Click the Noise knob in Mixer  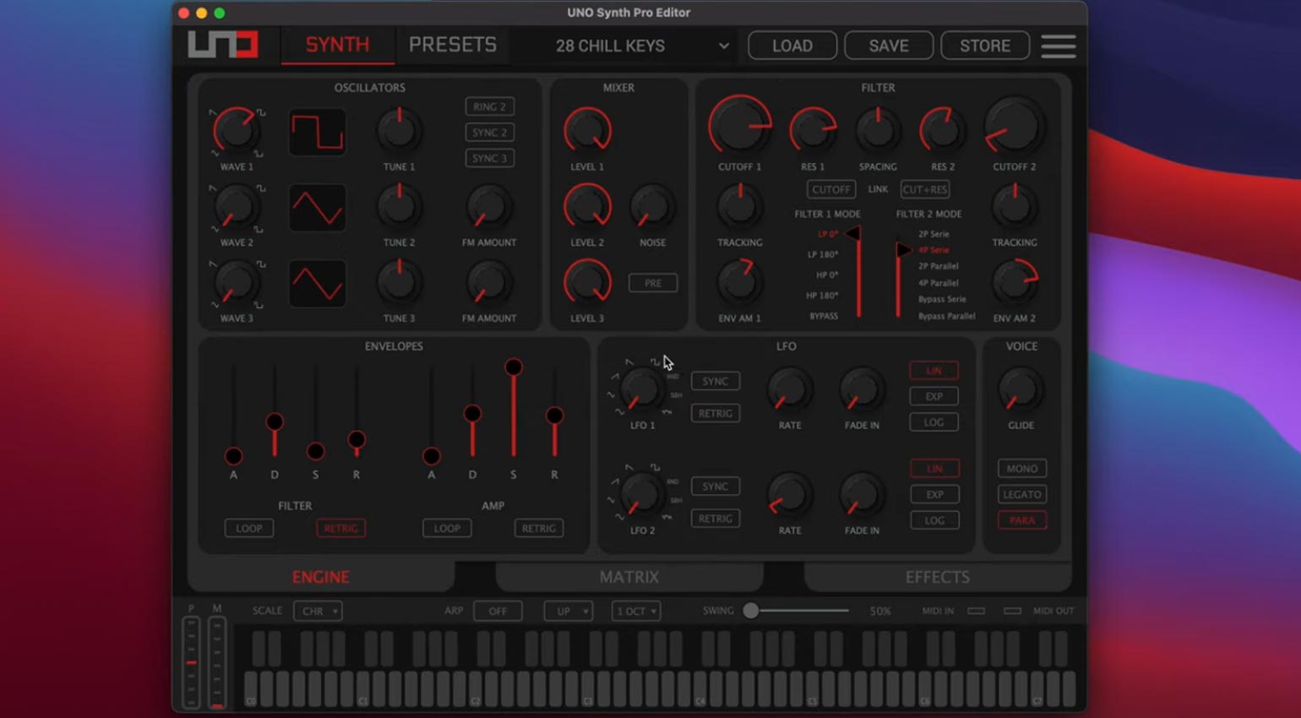click(651, 207)
